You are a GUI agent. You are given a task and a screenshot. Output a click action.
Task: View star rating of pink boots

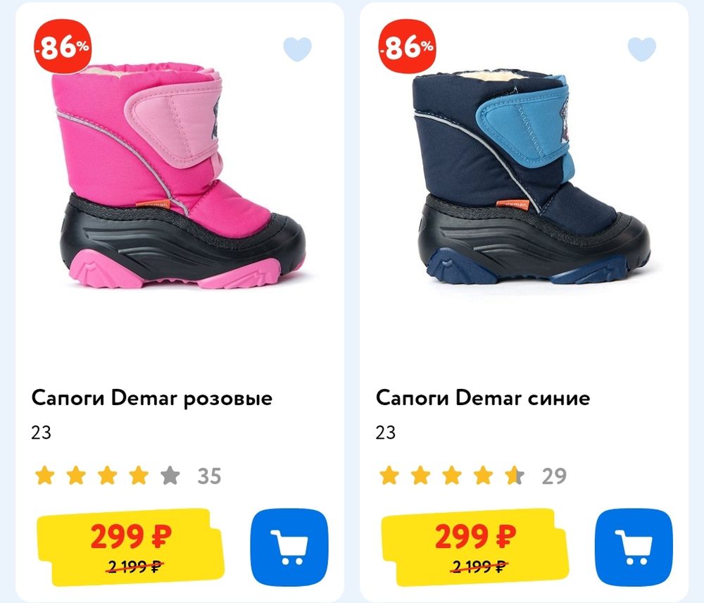107,475
